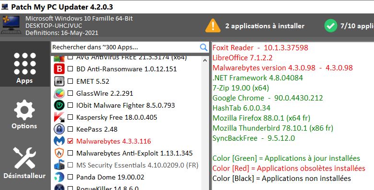
Task: Click the EMET 5.52 label
Action: [x=93, y=81]
